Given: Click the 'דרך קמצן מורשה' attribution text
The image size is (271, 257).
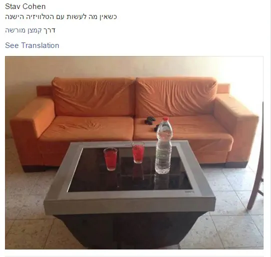Looking at the screenshot, I should [x=30, y=30].
